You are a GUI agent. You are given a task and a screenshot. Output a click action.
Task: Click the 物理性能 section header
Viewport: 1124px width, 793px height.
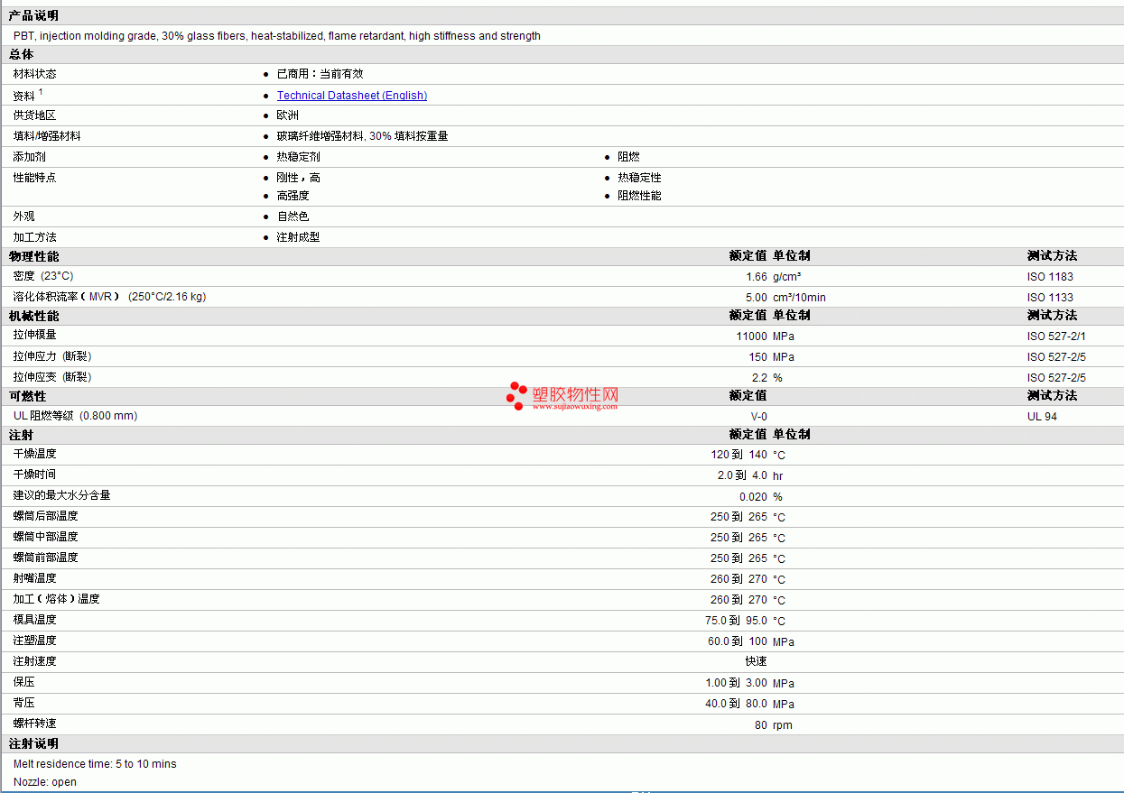[33, 256]
